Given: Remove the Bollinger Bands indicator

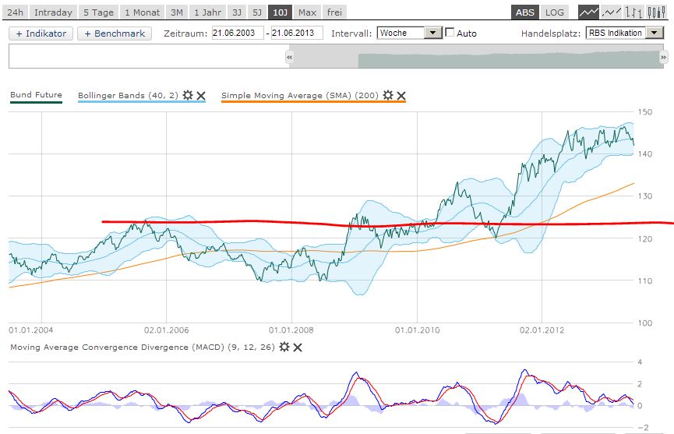Looking at the screenshot, I should [x=201, y=95].
